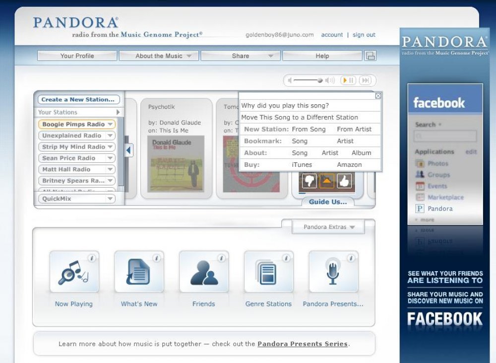The width and height of the screenshot is (496, 363).
Task: Click the orange song menu arrow icon
Action: click(326, 181)
